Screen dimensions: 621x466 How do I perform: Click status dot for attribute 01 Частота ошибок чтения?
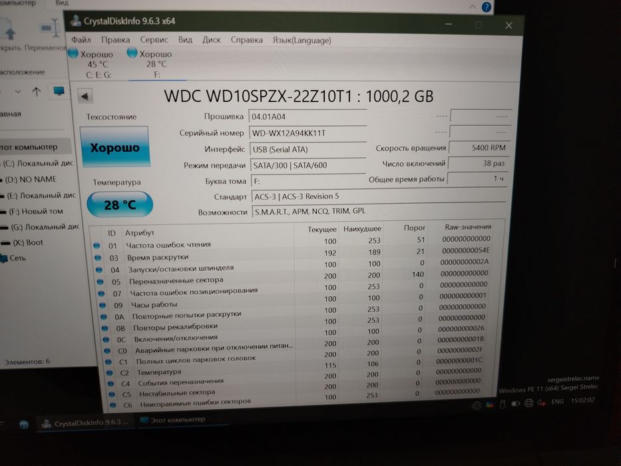pos(97,246)
